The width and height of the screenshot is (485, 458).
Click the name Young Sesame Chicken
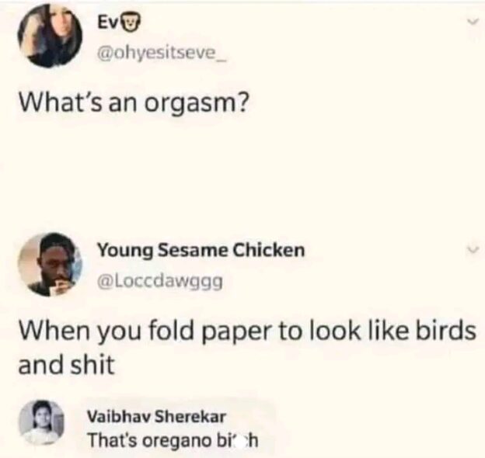click(201, 250)
